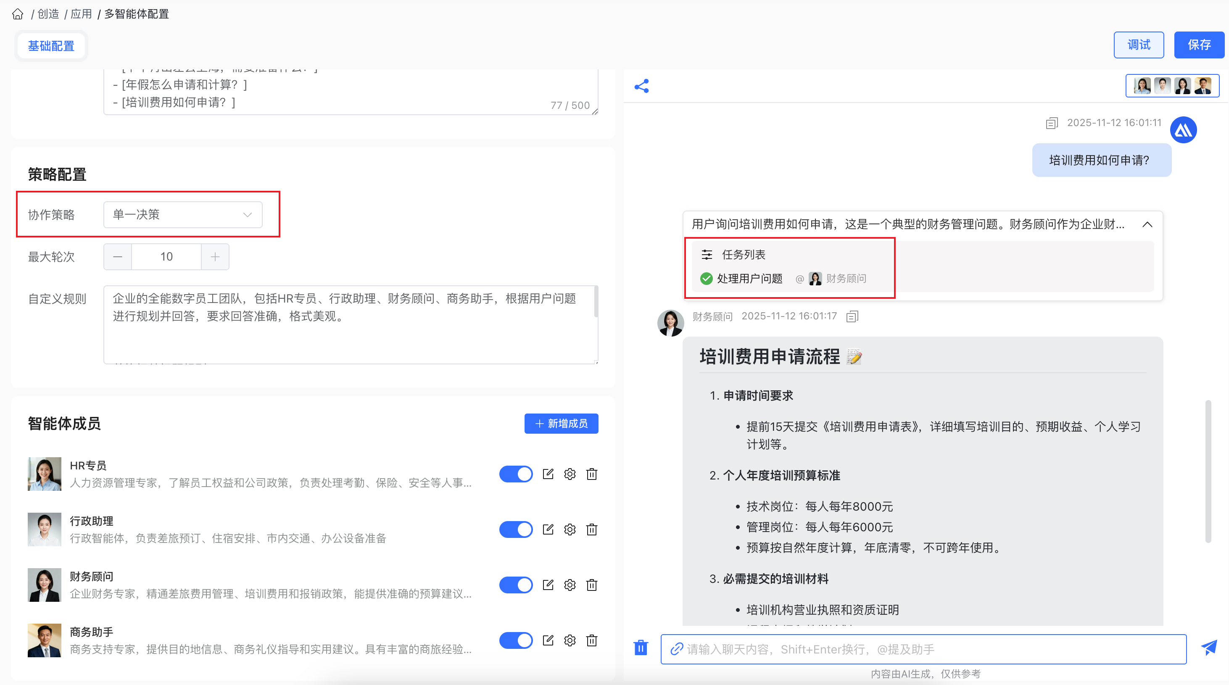Toggle off the 行政助理 member switch
Image resolution: width=1229 pixels, height=685 pixels.
pyautogui.click(x=516, y=530)
